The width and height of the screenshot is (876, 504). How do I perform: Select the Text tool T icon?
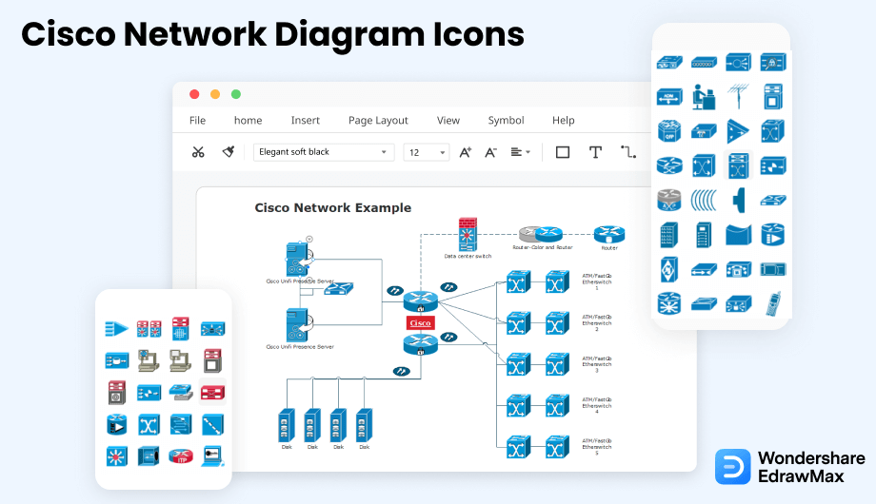coord(595,152)
